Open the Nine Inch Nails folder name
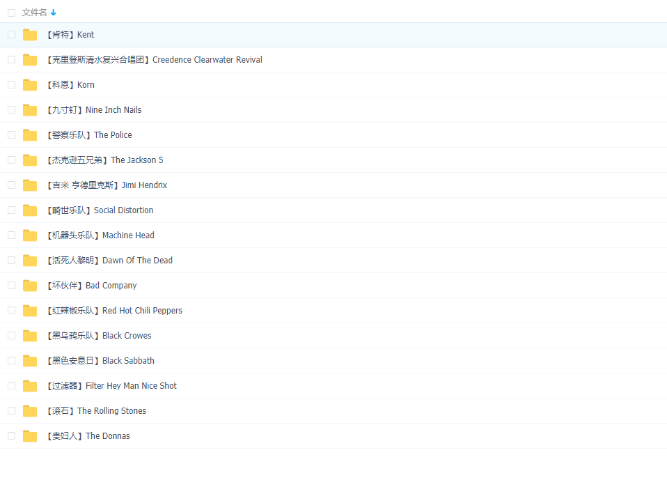The height and width of the screenshot is (487, 667). pos(94,110)
